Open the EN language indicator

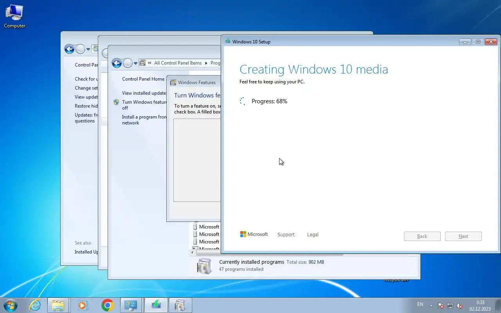420,304
